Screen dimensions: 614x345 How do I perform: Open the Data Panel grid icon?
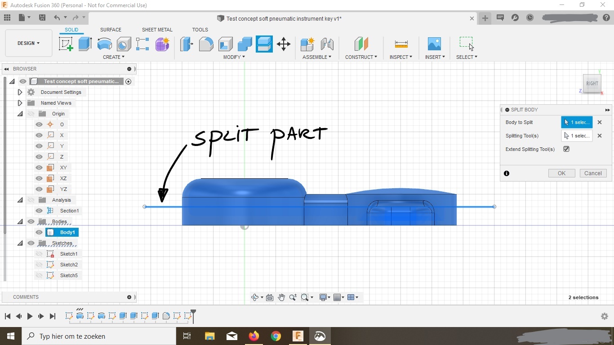click(7, 18)
